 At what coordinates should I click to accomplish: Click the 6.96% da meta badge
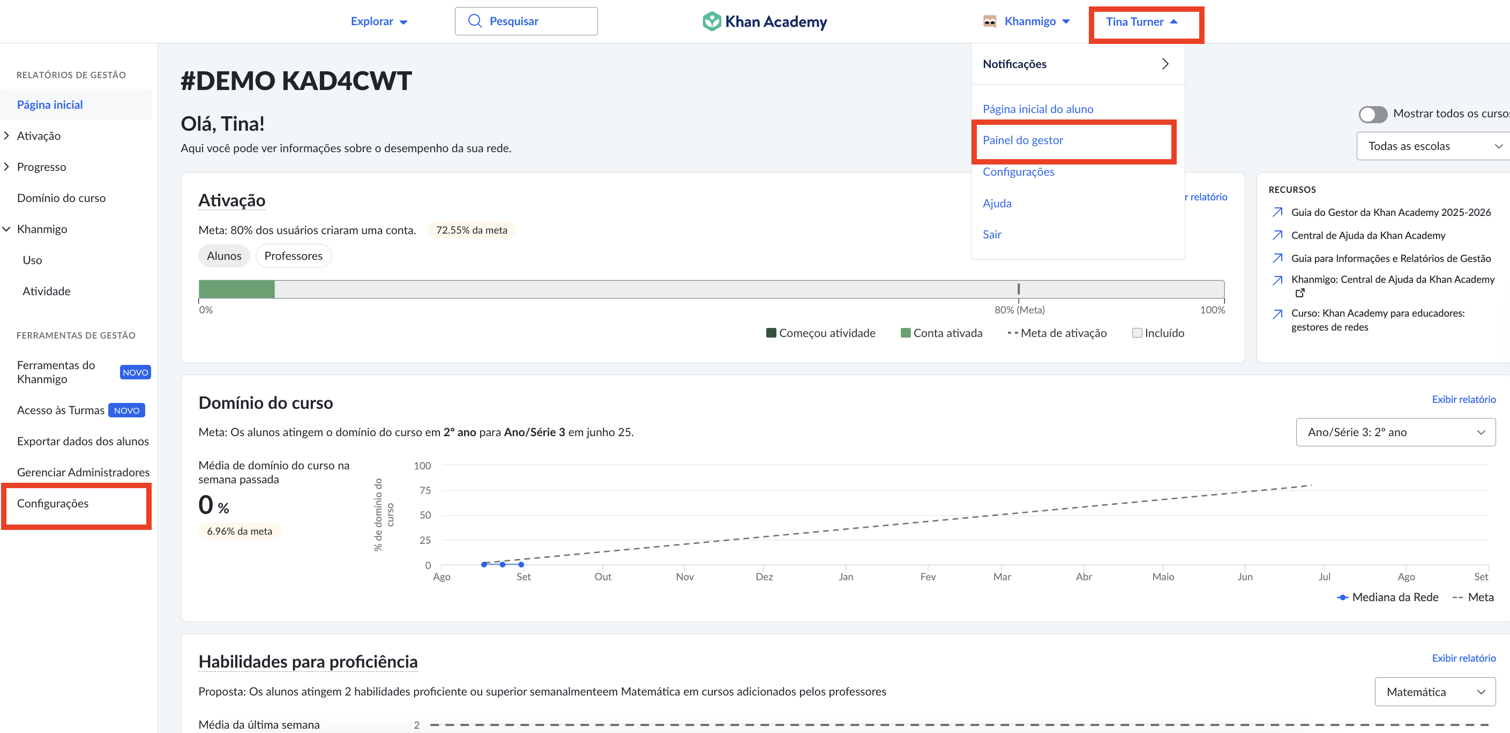pos(239,532)
